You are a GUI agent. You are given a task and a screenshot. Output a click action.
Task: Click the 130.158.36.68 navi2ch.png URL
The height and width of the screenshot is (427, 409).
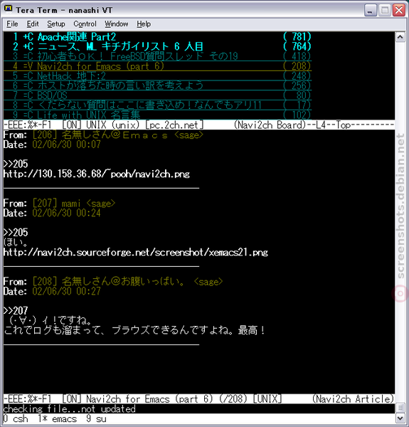coord(97,174)
